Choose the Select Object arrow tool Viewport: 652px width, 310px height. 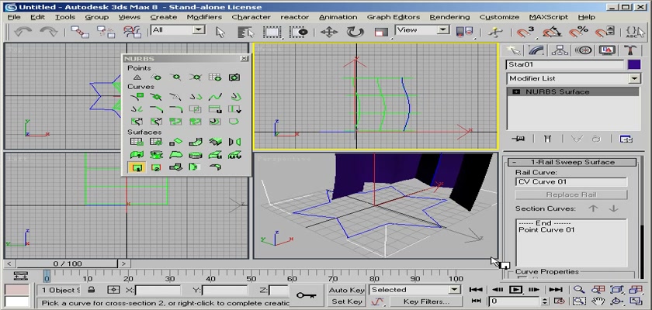220,32
